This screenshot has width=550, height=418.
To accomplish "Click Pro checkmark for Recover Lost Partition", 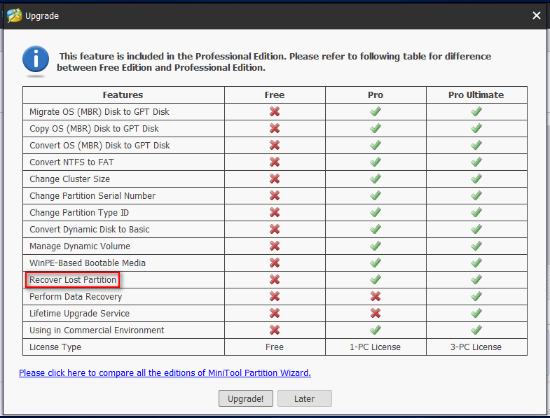I will click(376, 280).
